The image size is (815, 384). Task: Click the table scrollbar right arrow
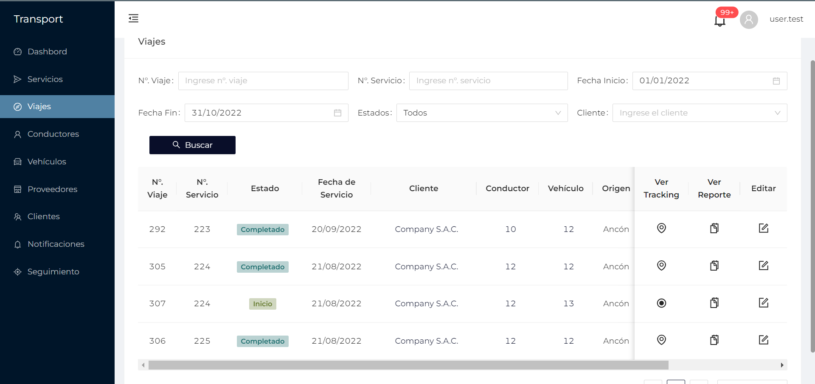click(x=782, y=365)
